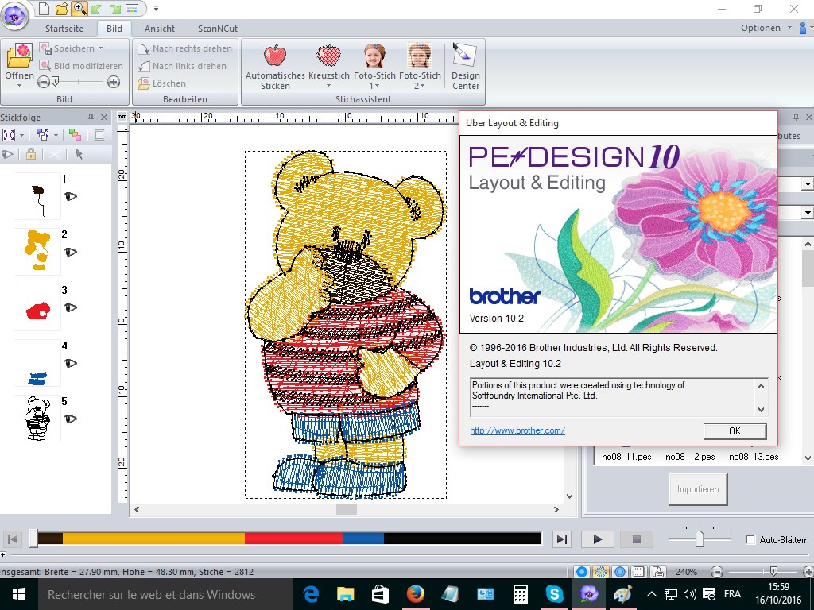Click the Importieren button
This screenshot has width=814, height=610.
click(x=698, y=489)
